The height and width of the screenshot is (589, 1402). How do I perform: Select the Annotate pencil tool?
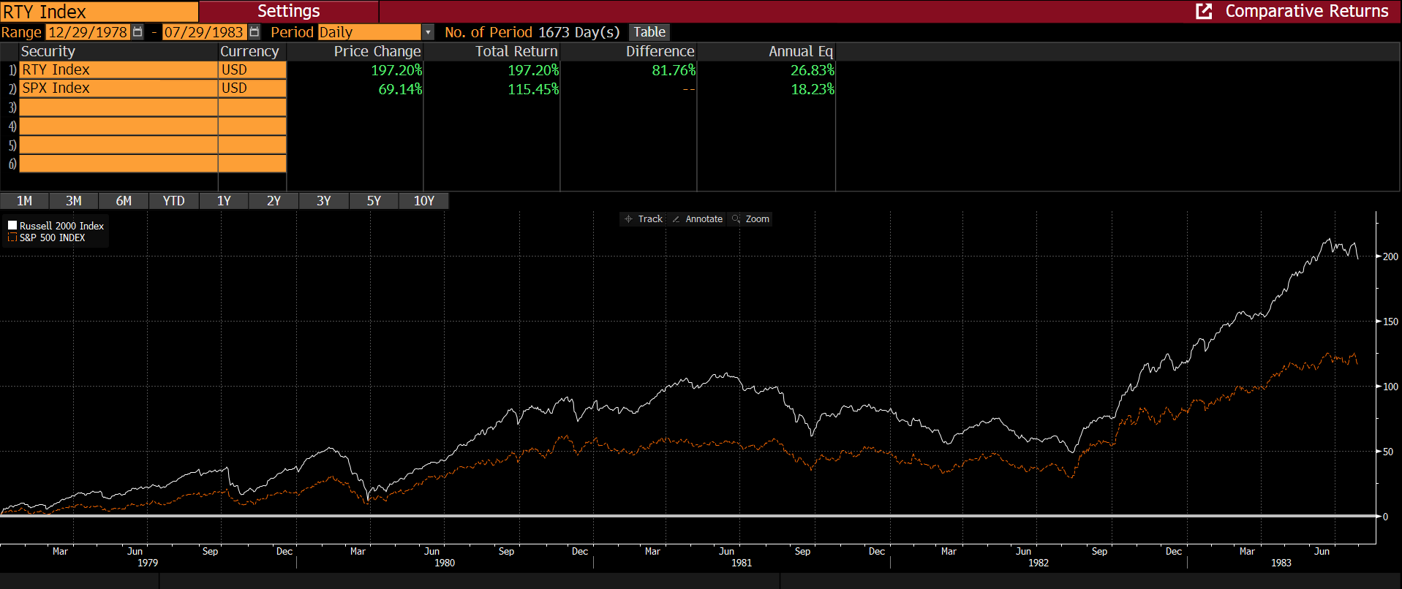698,219
